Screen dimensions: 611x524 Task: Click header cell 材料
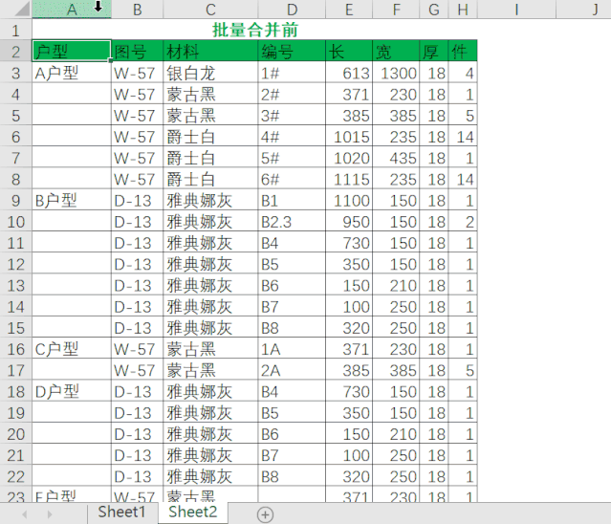point(210,51)
